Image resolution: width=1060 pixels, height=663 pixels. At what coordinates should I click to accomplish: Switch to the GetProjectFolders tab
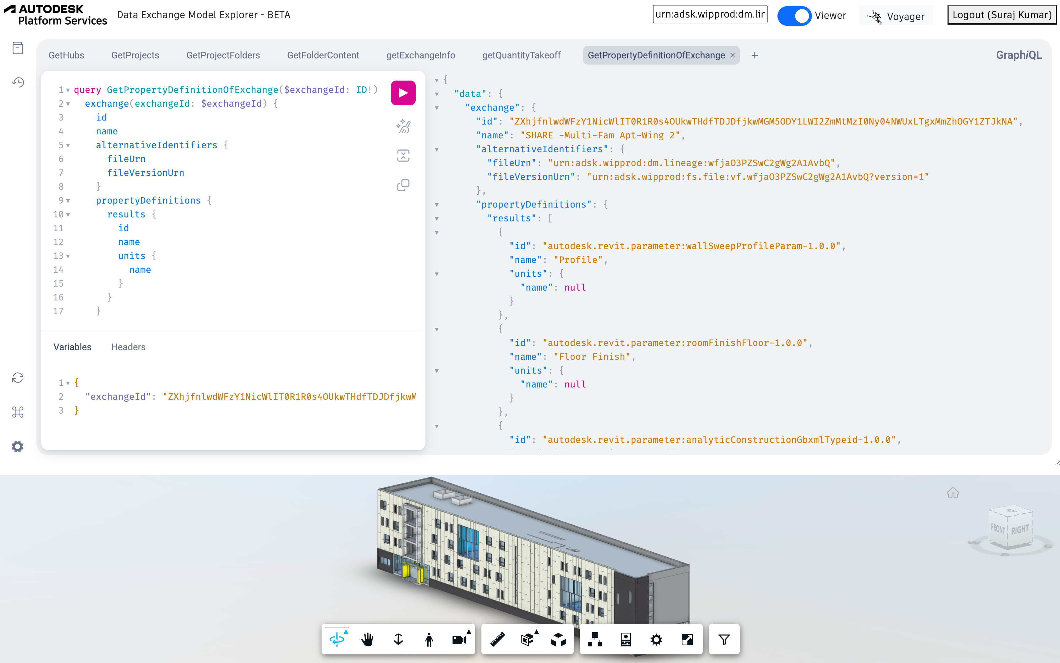[x=223, y=55]
